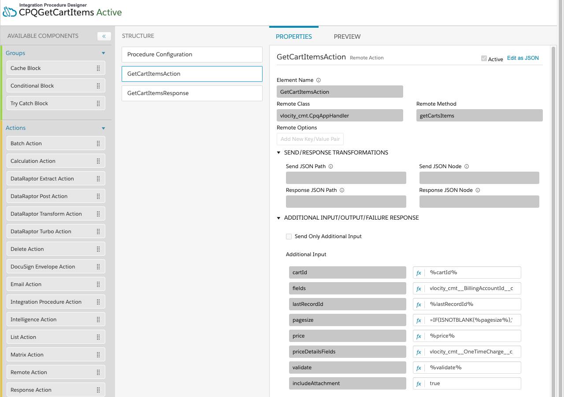Image resolution: width=564 pixels, height=397 pixels.
Task: Click the Edit as JSON link
Action: click(x=523, y=58)
